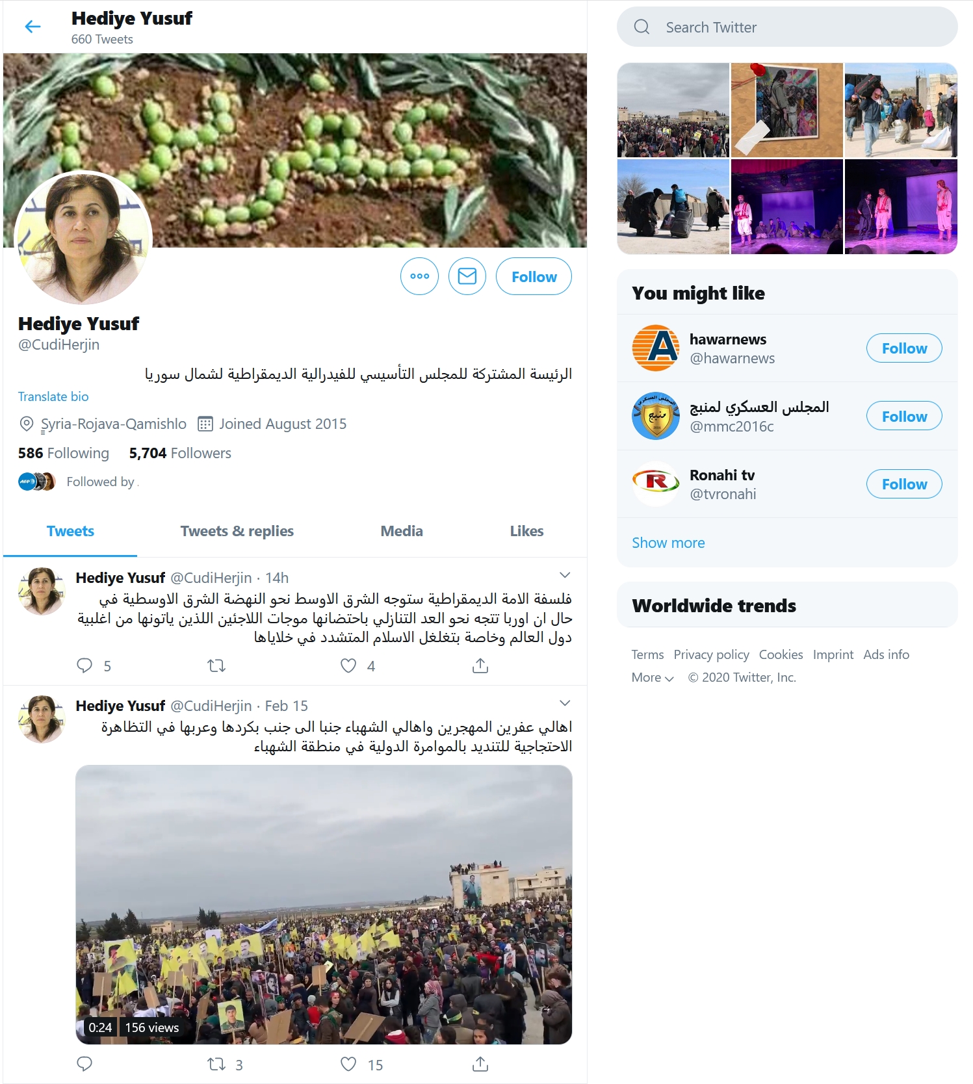Click reply icon on the 14h tweet
Image resolution: width=973 pixels, height=1084 pixels.
(x=84, y=665)
